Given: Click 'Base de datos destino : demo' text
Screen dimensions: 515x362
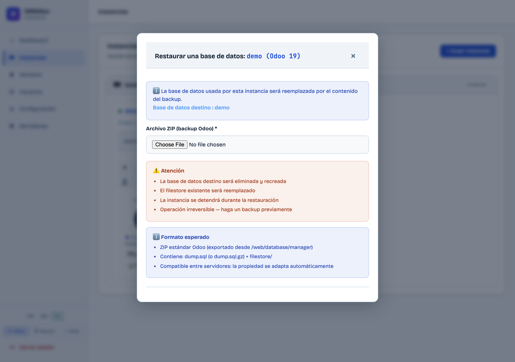Looking at the screenshot, I should pyautogui.click(x=191, y=108).
